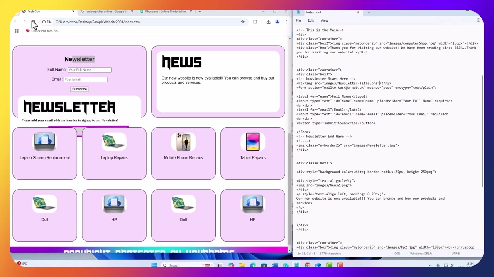Click the Full Name input field
Viewport: 494px width, 277px height.
[89, 70]
